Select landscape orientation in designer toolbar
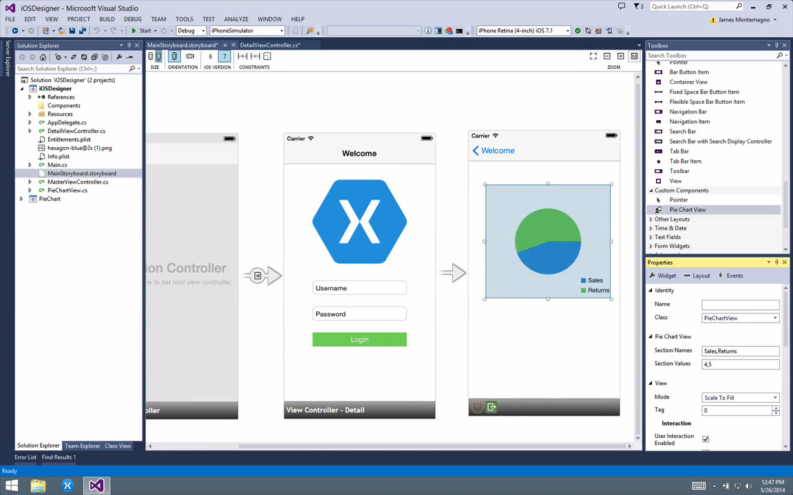This screenshot has height=495, width=793. (x=190, y=56)
